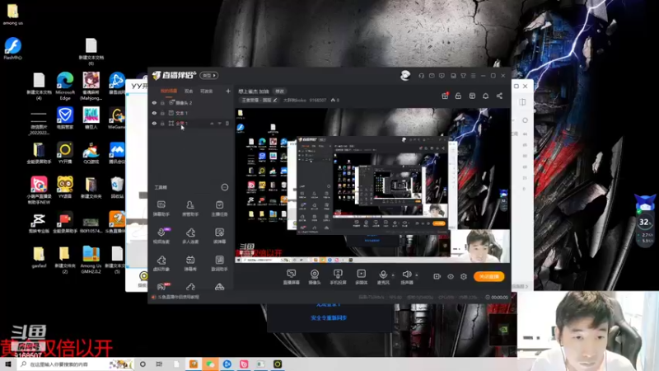659x371 pixels.
Task: Add a screen capture source from bottom toolbar
Action: point(292,277)
